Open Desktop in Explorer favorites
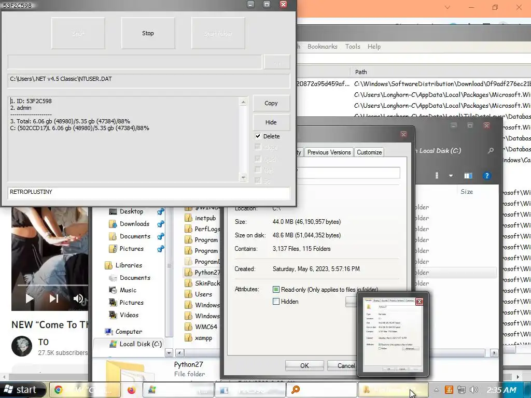 click(131, 211)
